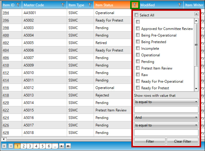Switch to page 3 in pager
This screenshot has width=205, height=151.
pyautogui.click(x=30, y=146)
